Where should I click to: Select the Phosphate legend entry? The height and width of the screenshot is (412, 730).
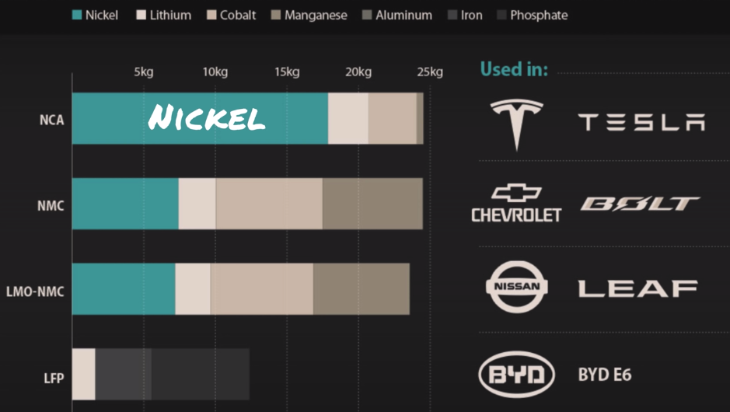[532, 15]
